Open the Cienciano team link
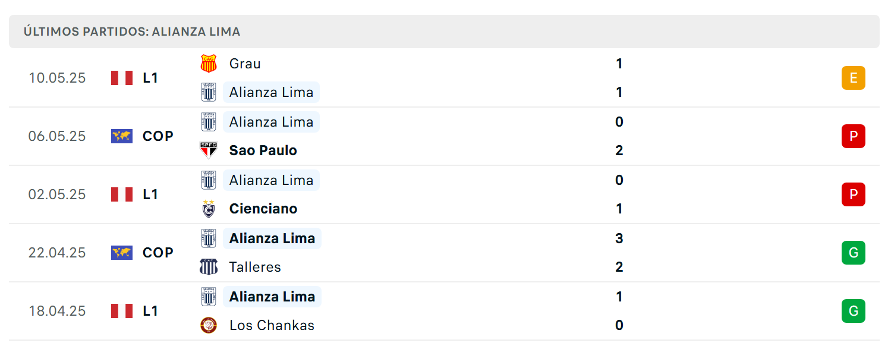 tap(263, 209)
